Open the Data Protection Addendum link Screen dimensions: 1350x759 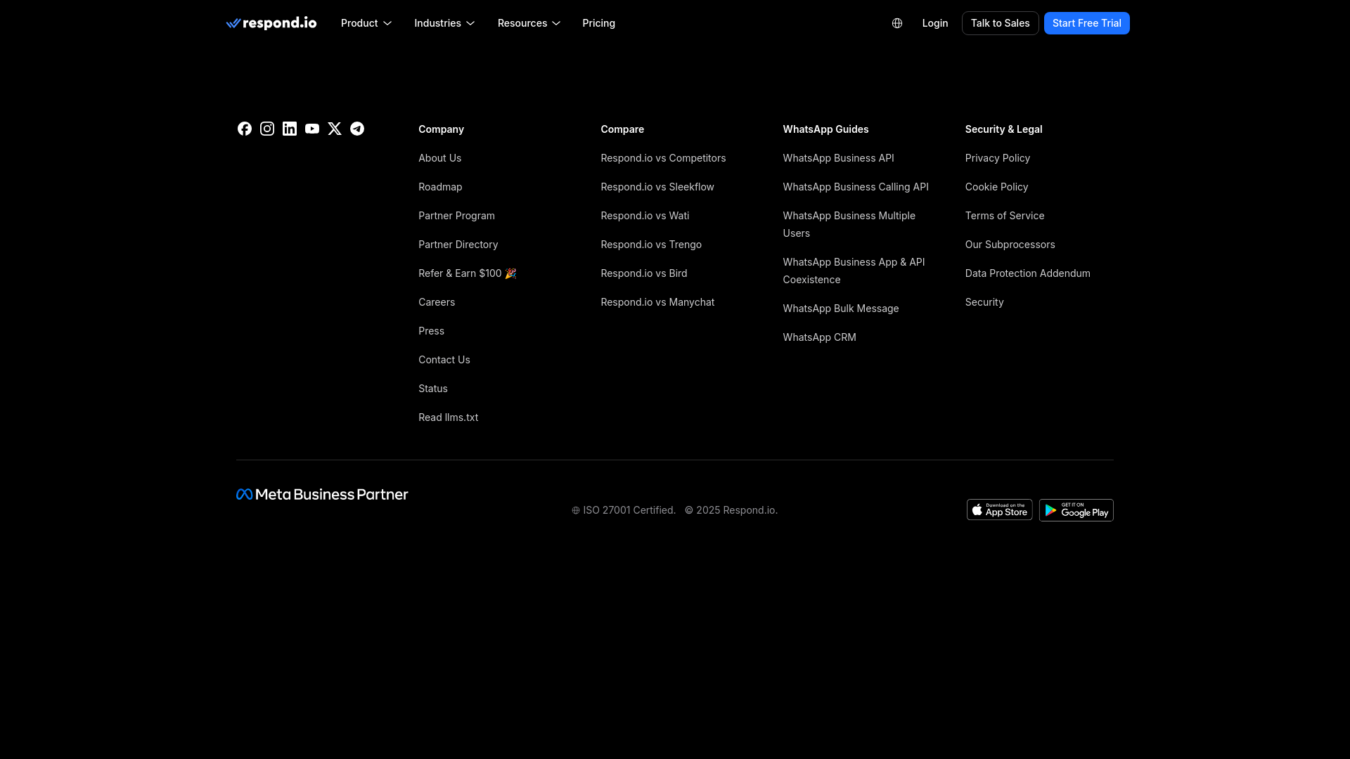click(1028, 273)
